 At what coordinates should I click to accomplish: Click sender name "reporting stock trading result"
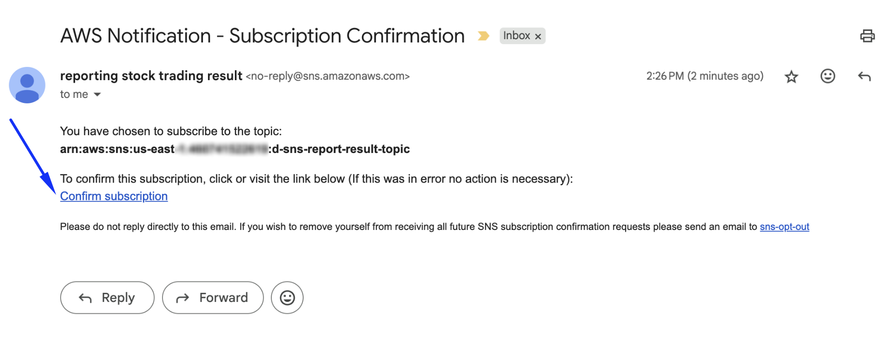151,76
